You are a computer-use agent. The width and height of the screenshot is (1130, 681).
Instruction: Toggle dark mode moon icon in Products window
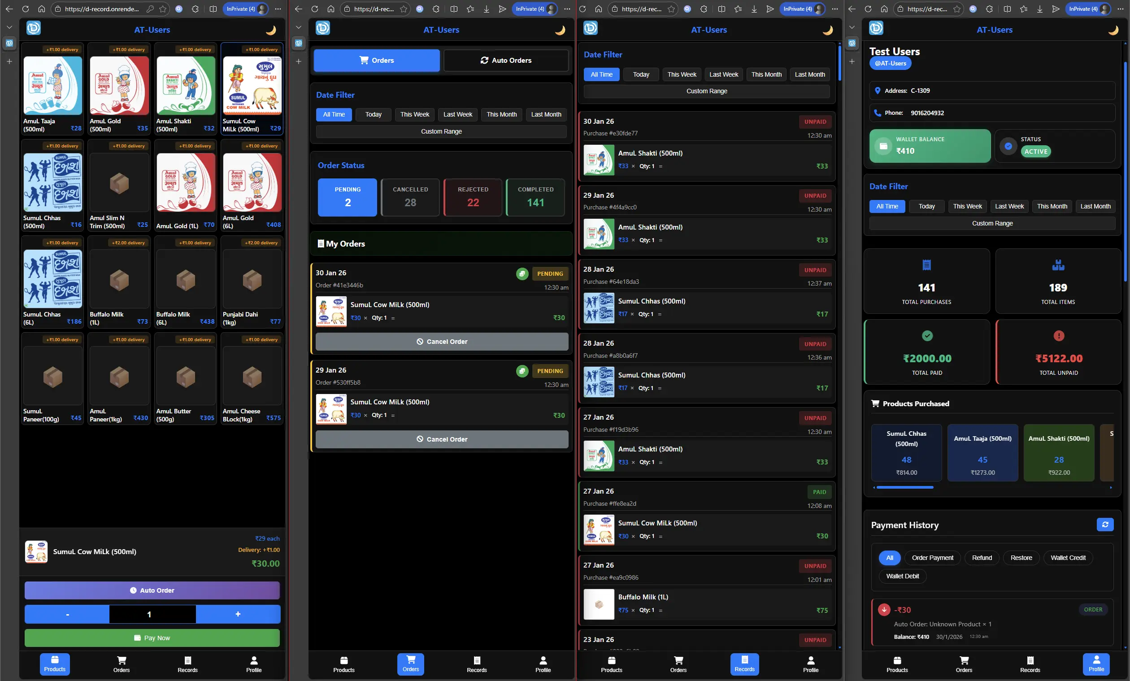(271, 30)
